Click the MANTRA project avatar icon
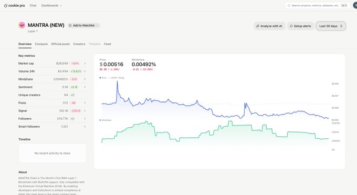357x195 pixels. click(22, 25)
